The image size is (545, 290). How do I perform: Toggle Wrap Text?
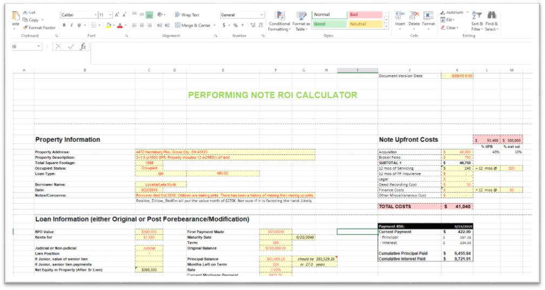[x=187, y=15]
